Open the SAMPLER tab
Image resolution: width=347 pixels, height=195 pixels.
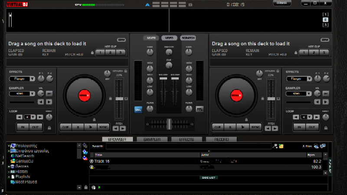point(152,140)
